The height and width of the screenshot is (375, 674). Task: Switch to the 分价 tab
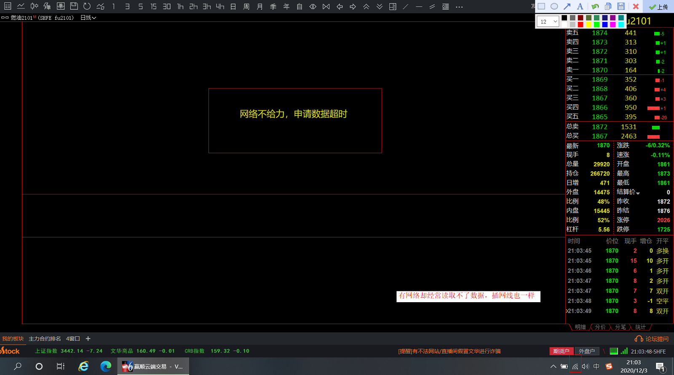click(x=600, y=327)
